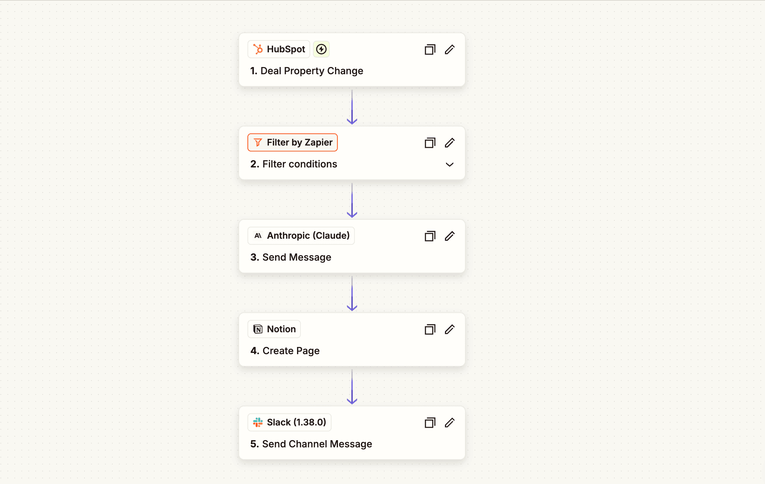The width and height of the screenshot is (765, 484).
Task: Copy the Filter conditions step
Action: point(430,143)
